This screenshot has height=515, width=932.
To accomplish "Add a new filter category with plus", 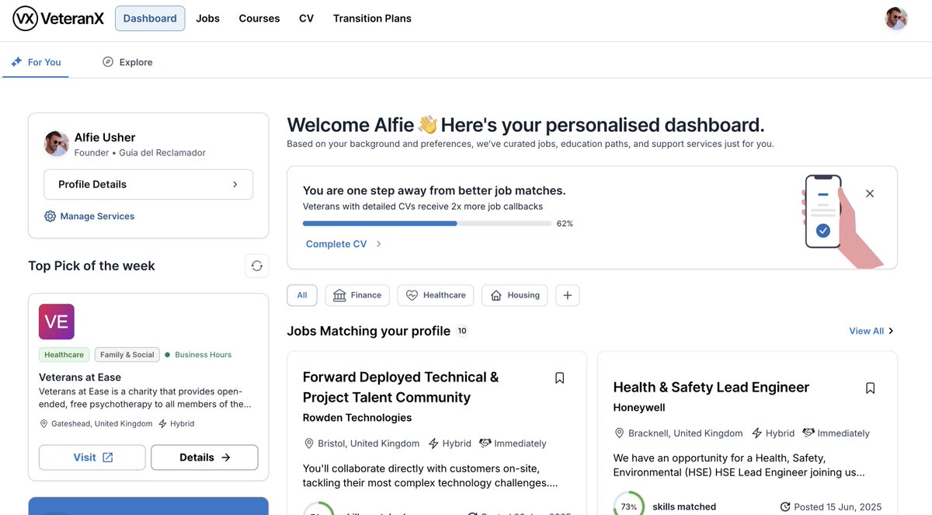I will [568, 295].
